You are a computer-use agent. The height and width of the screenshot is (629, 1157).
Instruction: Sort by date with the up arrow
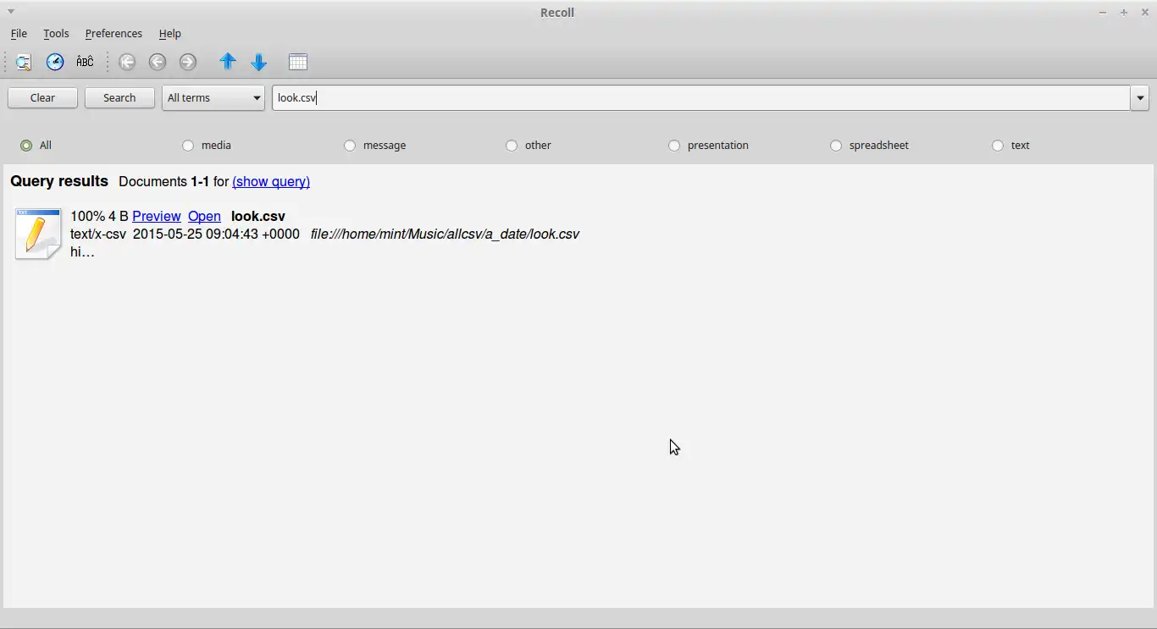[x=228, y=62]
